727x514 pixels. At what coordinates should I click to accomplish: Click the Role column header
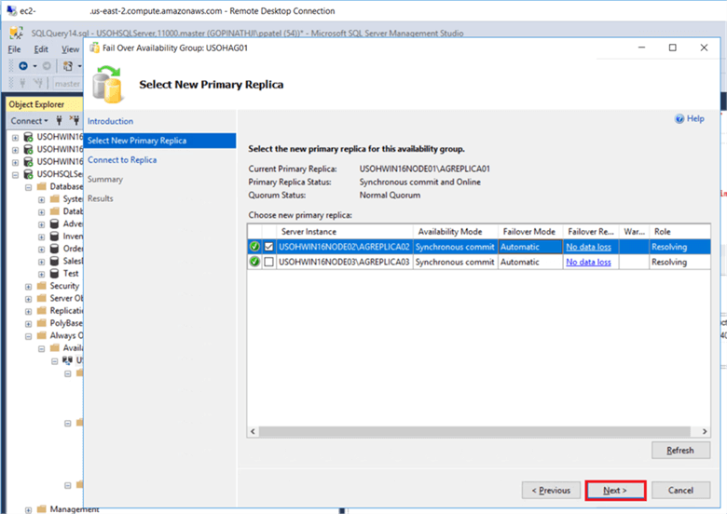click(x=679, y=232)
